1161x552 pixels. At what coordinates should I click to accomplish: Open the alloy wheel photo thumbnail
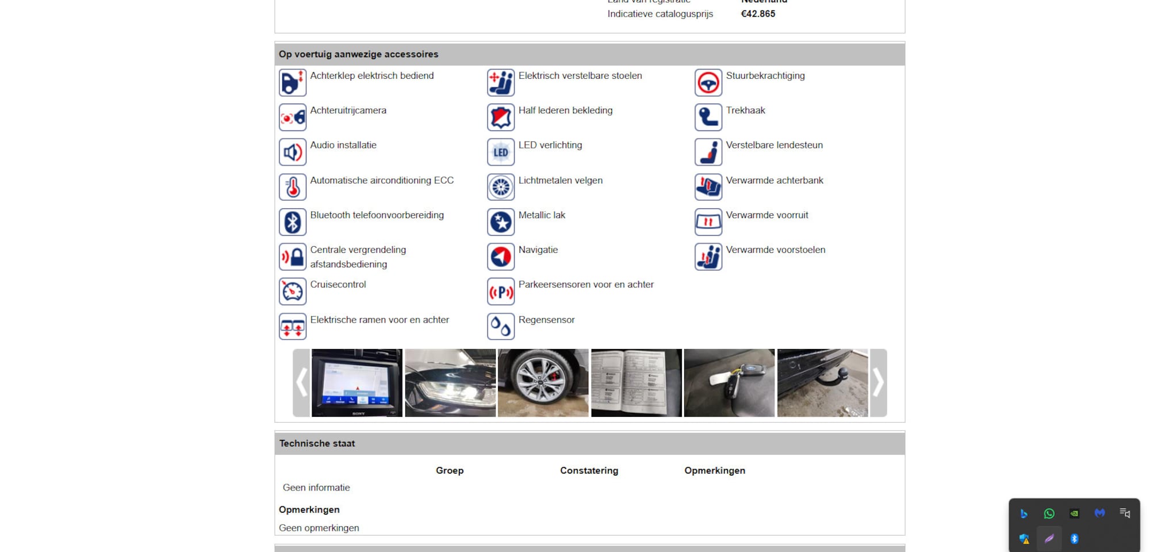(x=543, y=382)
